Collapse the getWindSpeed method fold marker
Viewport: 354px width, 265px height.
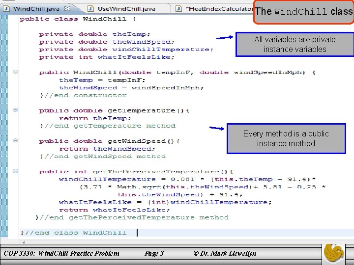tap(15, 140)
